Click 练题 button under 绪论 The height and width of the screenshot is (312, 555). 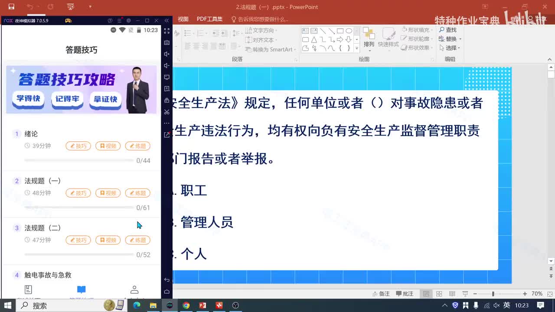pos(138,146)
